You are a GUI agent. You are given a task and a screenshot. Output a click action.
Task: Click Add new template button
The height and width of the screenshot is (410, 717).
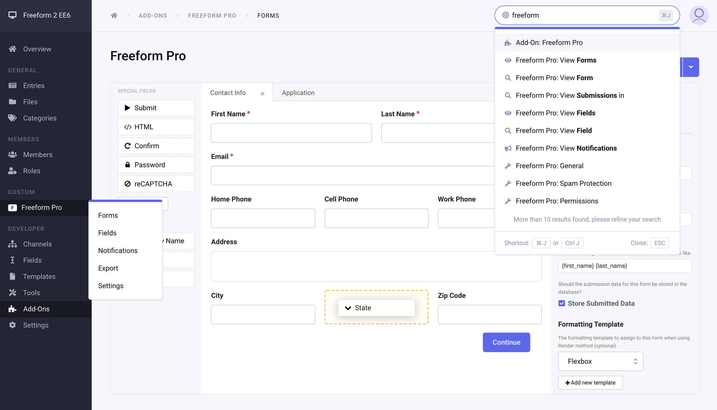(x=590, y=383)
